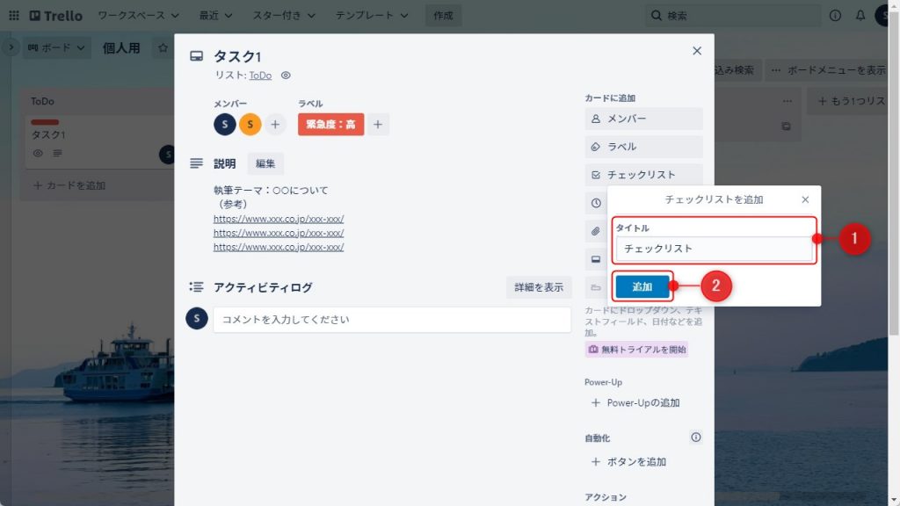Click メンバー in add-to-card sidebar
This screenshot has height=506, width=900.
pos(643,119)
